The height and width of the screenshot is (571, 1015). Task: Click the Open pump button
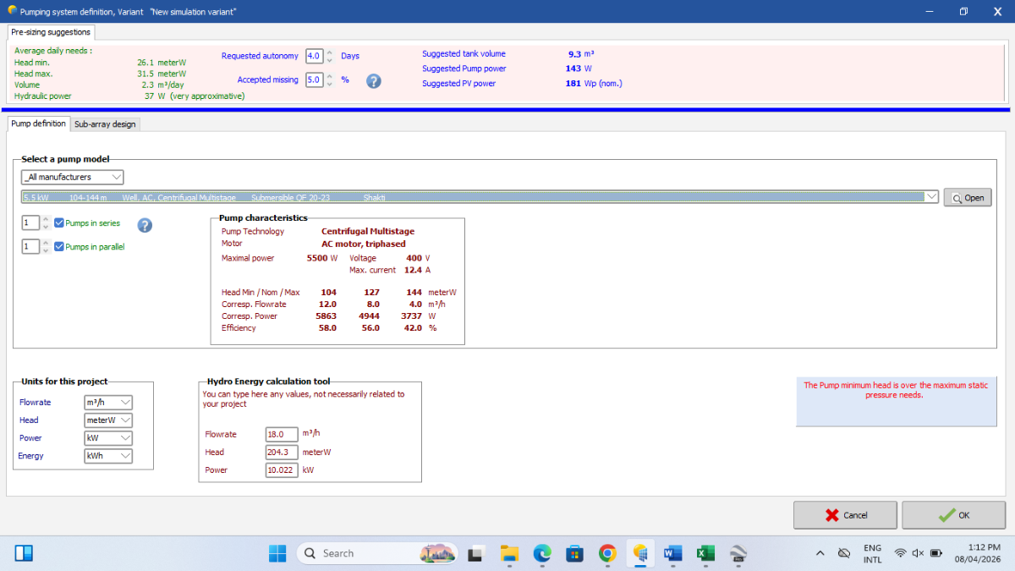tap(968, 198)
